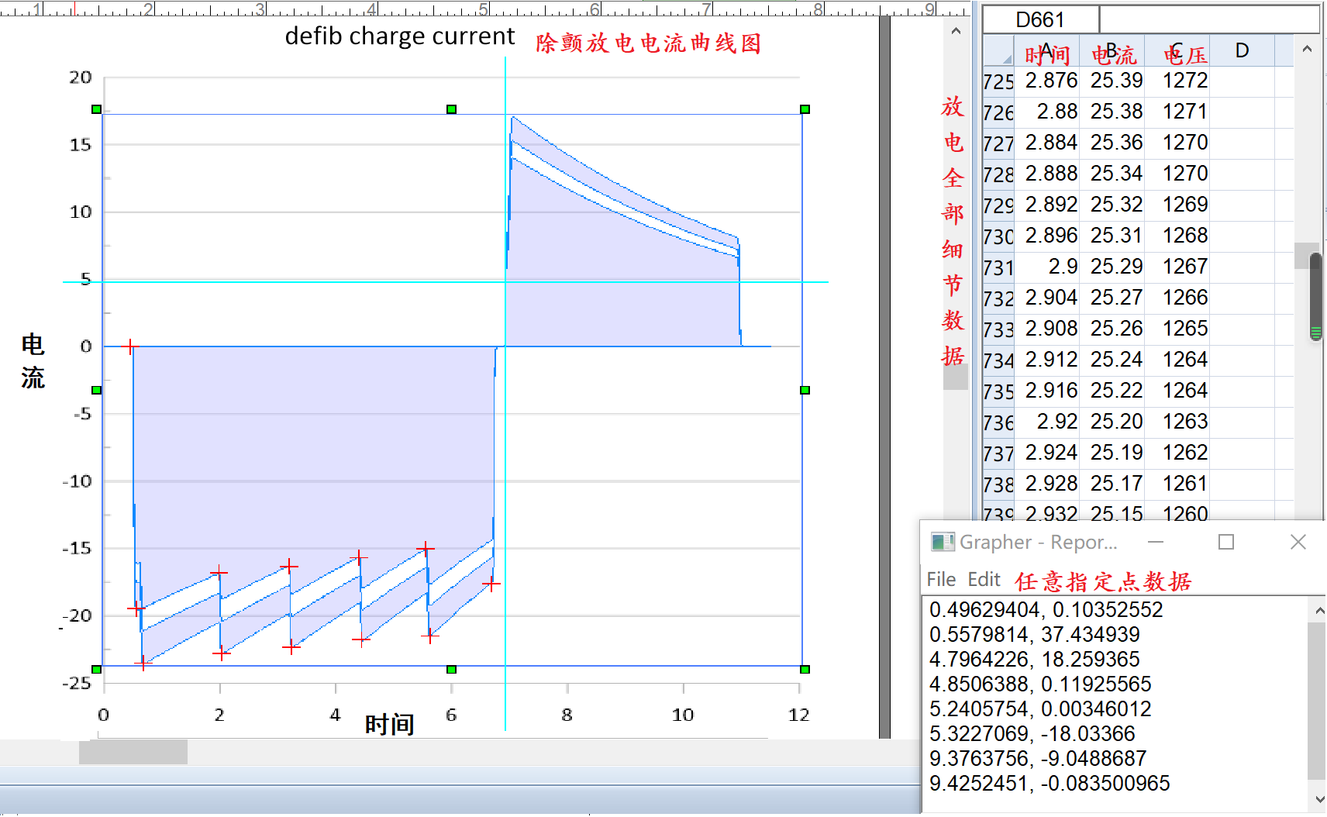Click the Grapher Report window icon
Screen dimensions: 1327x817
coord(942,542)
